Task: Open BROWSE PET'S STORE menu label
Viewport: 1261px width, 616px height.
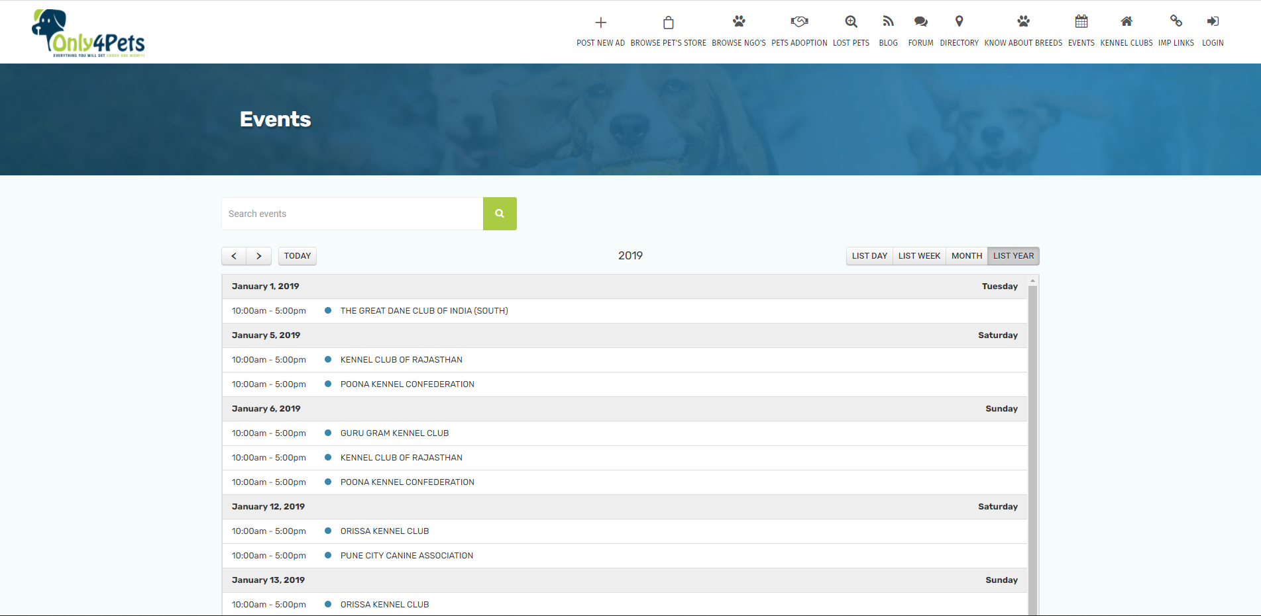Action: click(x=668, y=43)
